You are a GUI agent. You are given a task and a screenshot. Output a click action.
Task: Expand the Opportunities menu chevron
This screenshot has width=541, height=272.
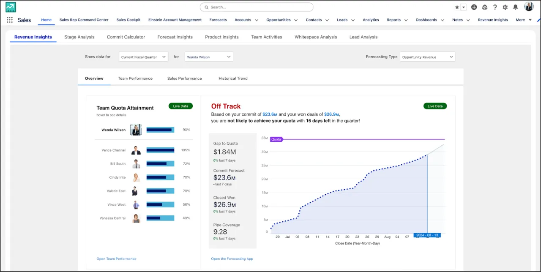[295, 20]
